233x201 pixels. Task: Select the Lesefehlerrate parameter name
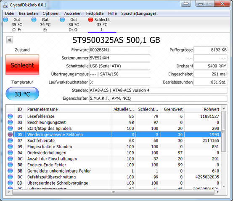(41, 116)
